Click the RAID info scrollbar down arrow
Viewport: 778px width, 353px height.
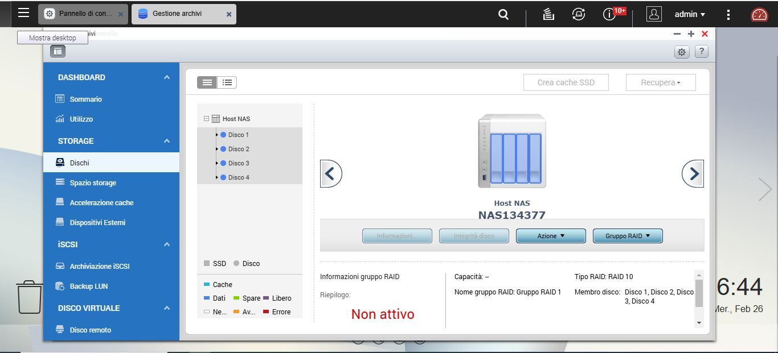(x=699, y=322)
